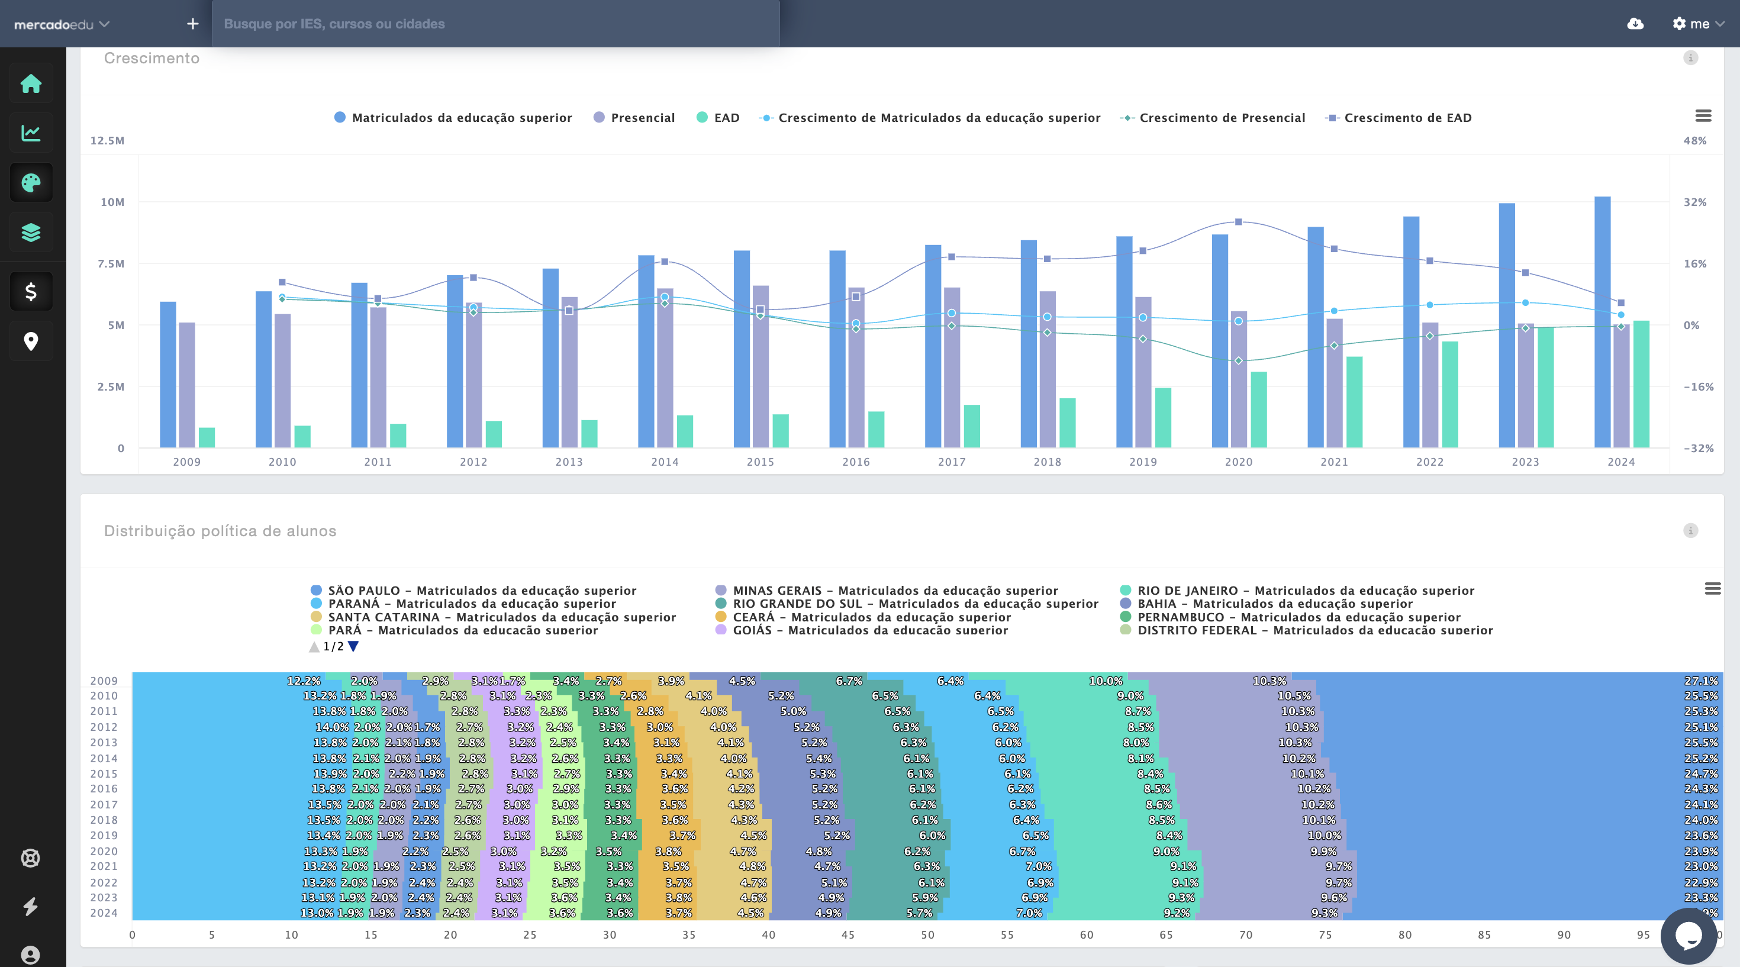Toggle SANTA CATARINA legend entry

click(x=493, y=617)
